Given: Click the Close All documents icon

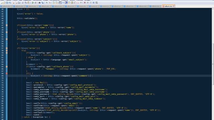Looking at the screenshot, I should 16,3.
